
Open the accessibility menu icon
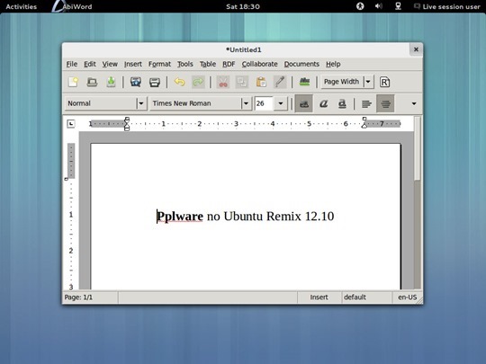click(x=360, y=6)
